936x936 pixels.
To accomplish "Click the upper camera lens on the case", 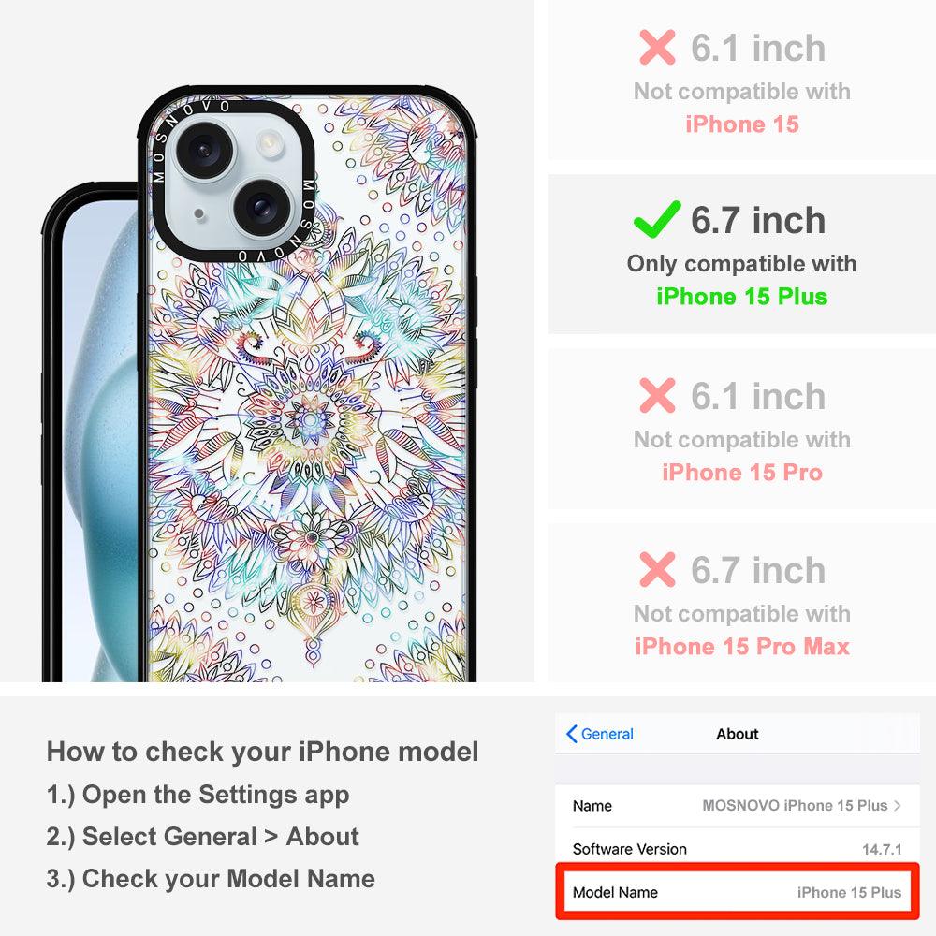I will tap(202, 149).
